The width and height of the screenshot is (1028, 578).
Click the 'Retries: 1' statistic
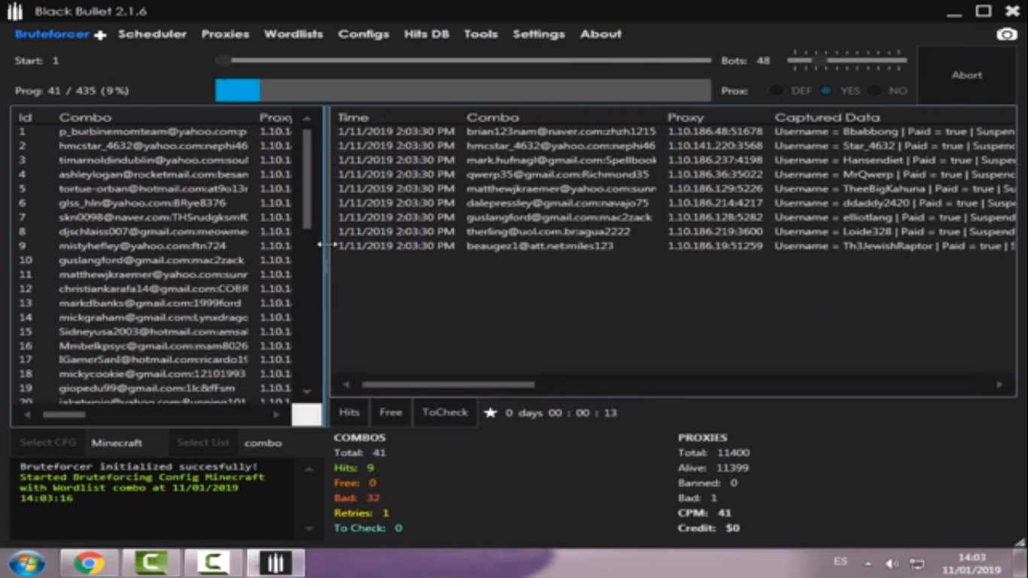(x=361, y=513)
